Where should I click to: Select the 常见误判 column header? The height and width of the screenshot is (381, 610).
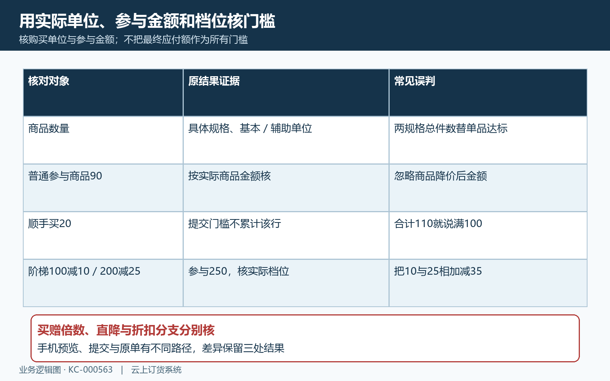coord(488,93)
